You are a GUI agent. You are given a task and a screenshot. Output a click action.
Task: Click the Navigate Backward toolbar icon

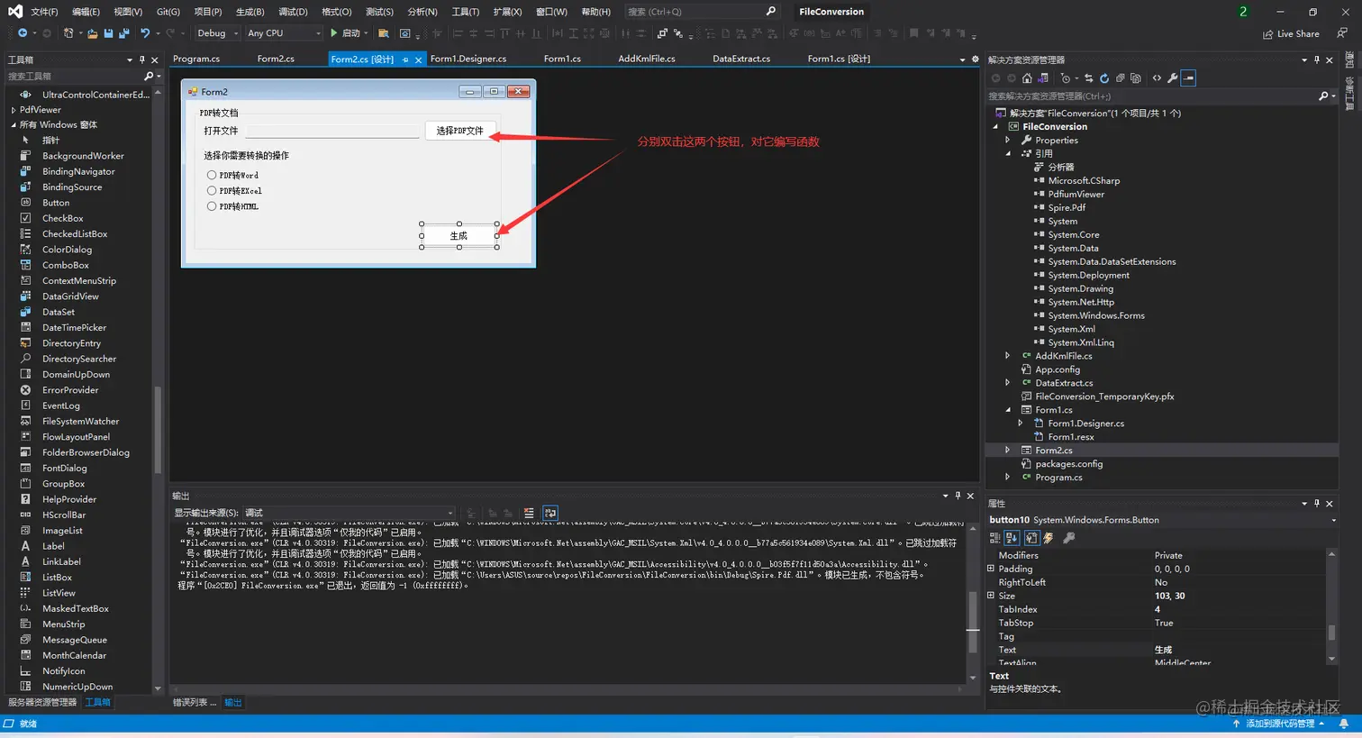23,33
